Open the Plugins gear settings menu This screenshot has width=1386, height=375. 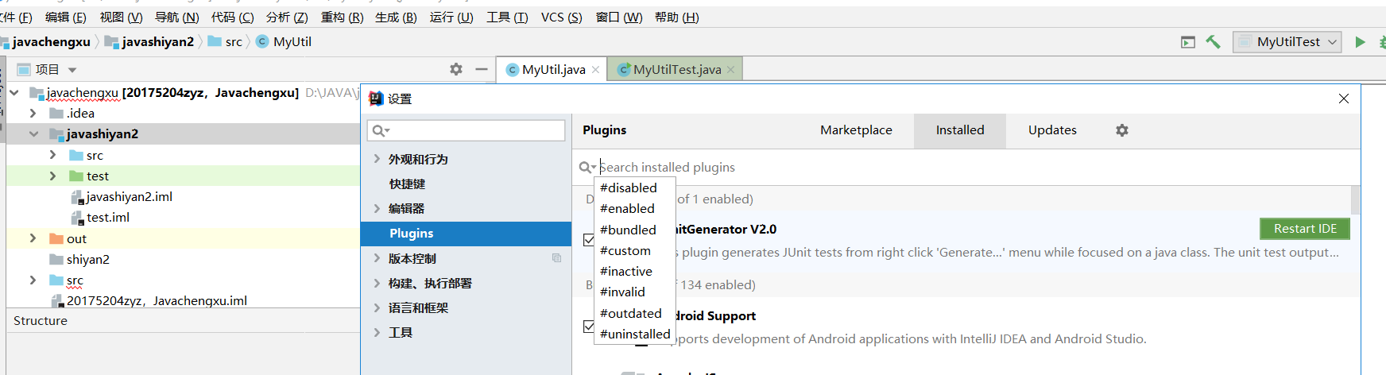pyautogui.click(x=1122, y=130)
